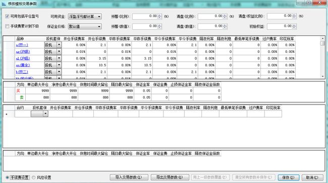Open the al(沪铝) product link

(23, 58)
